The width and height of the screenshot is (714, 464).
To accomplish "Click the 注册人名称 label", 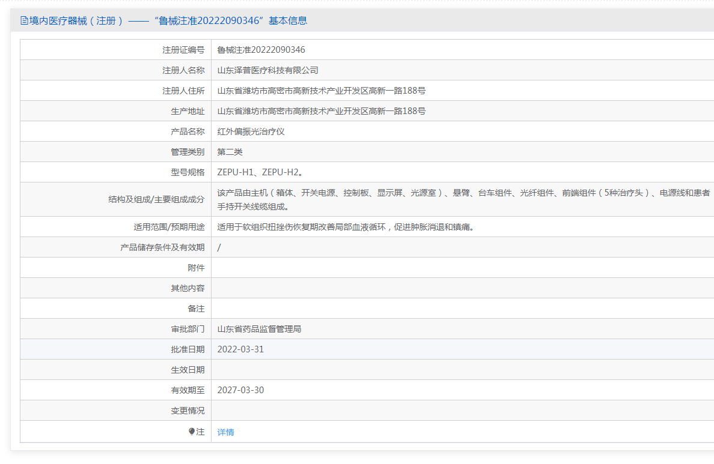I will tap(183, 70).
